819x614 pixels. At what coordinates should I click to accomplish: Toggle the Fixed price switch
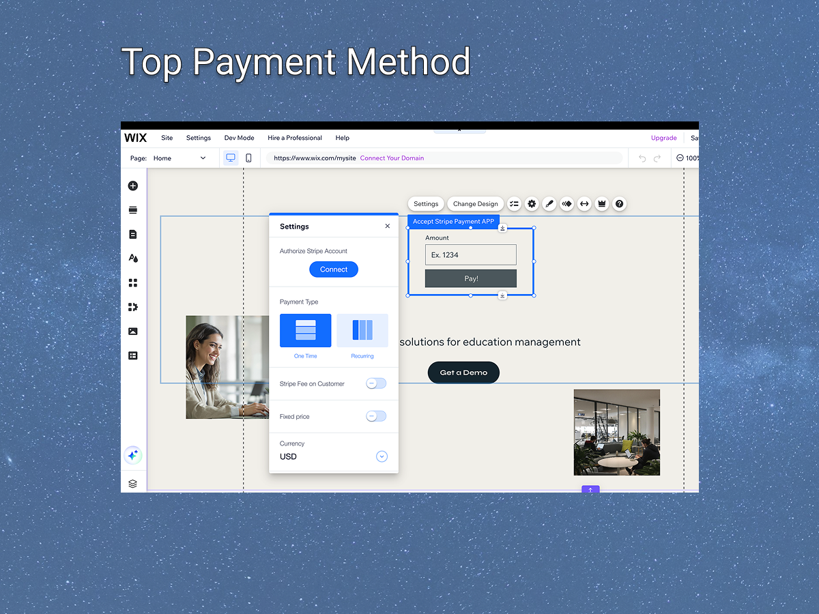(376, 416)
